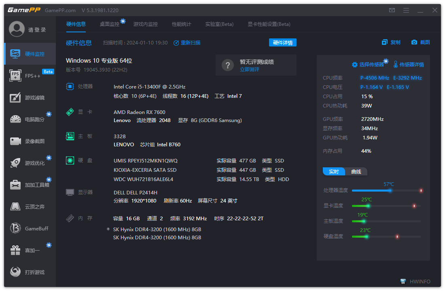Select the 曲线 curve toggle

pos(356,172)
